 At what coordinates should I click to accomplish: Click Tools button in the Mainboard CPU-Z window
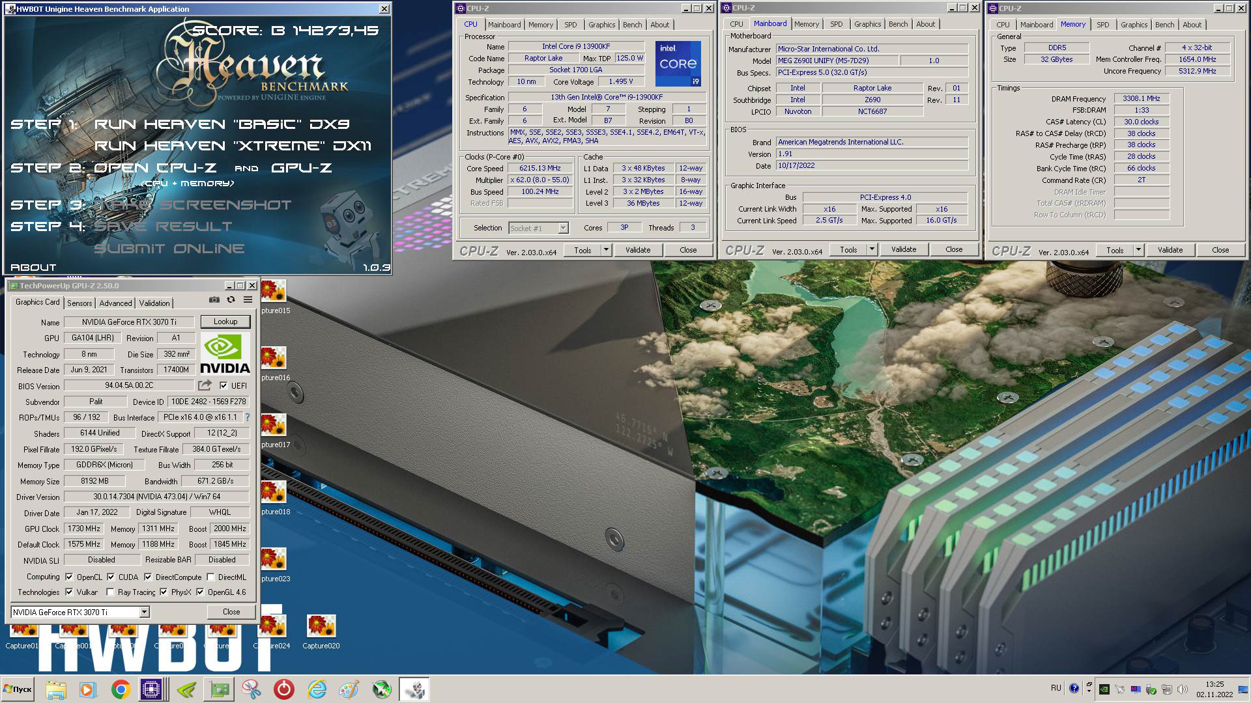pyautogui.click(x=848, y=249)
